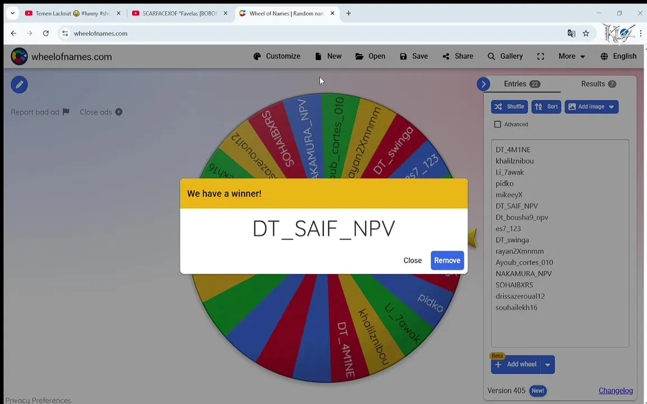This screenshot has height=404, width=647.
Task: Open the Add image dropdown
Action: (591, 107)
